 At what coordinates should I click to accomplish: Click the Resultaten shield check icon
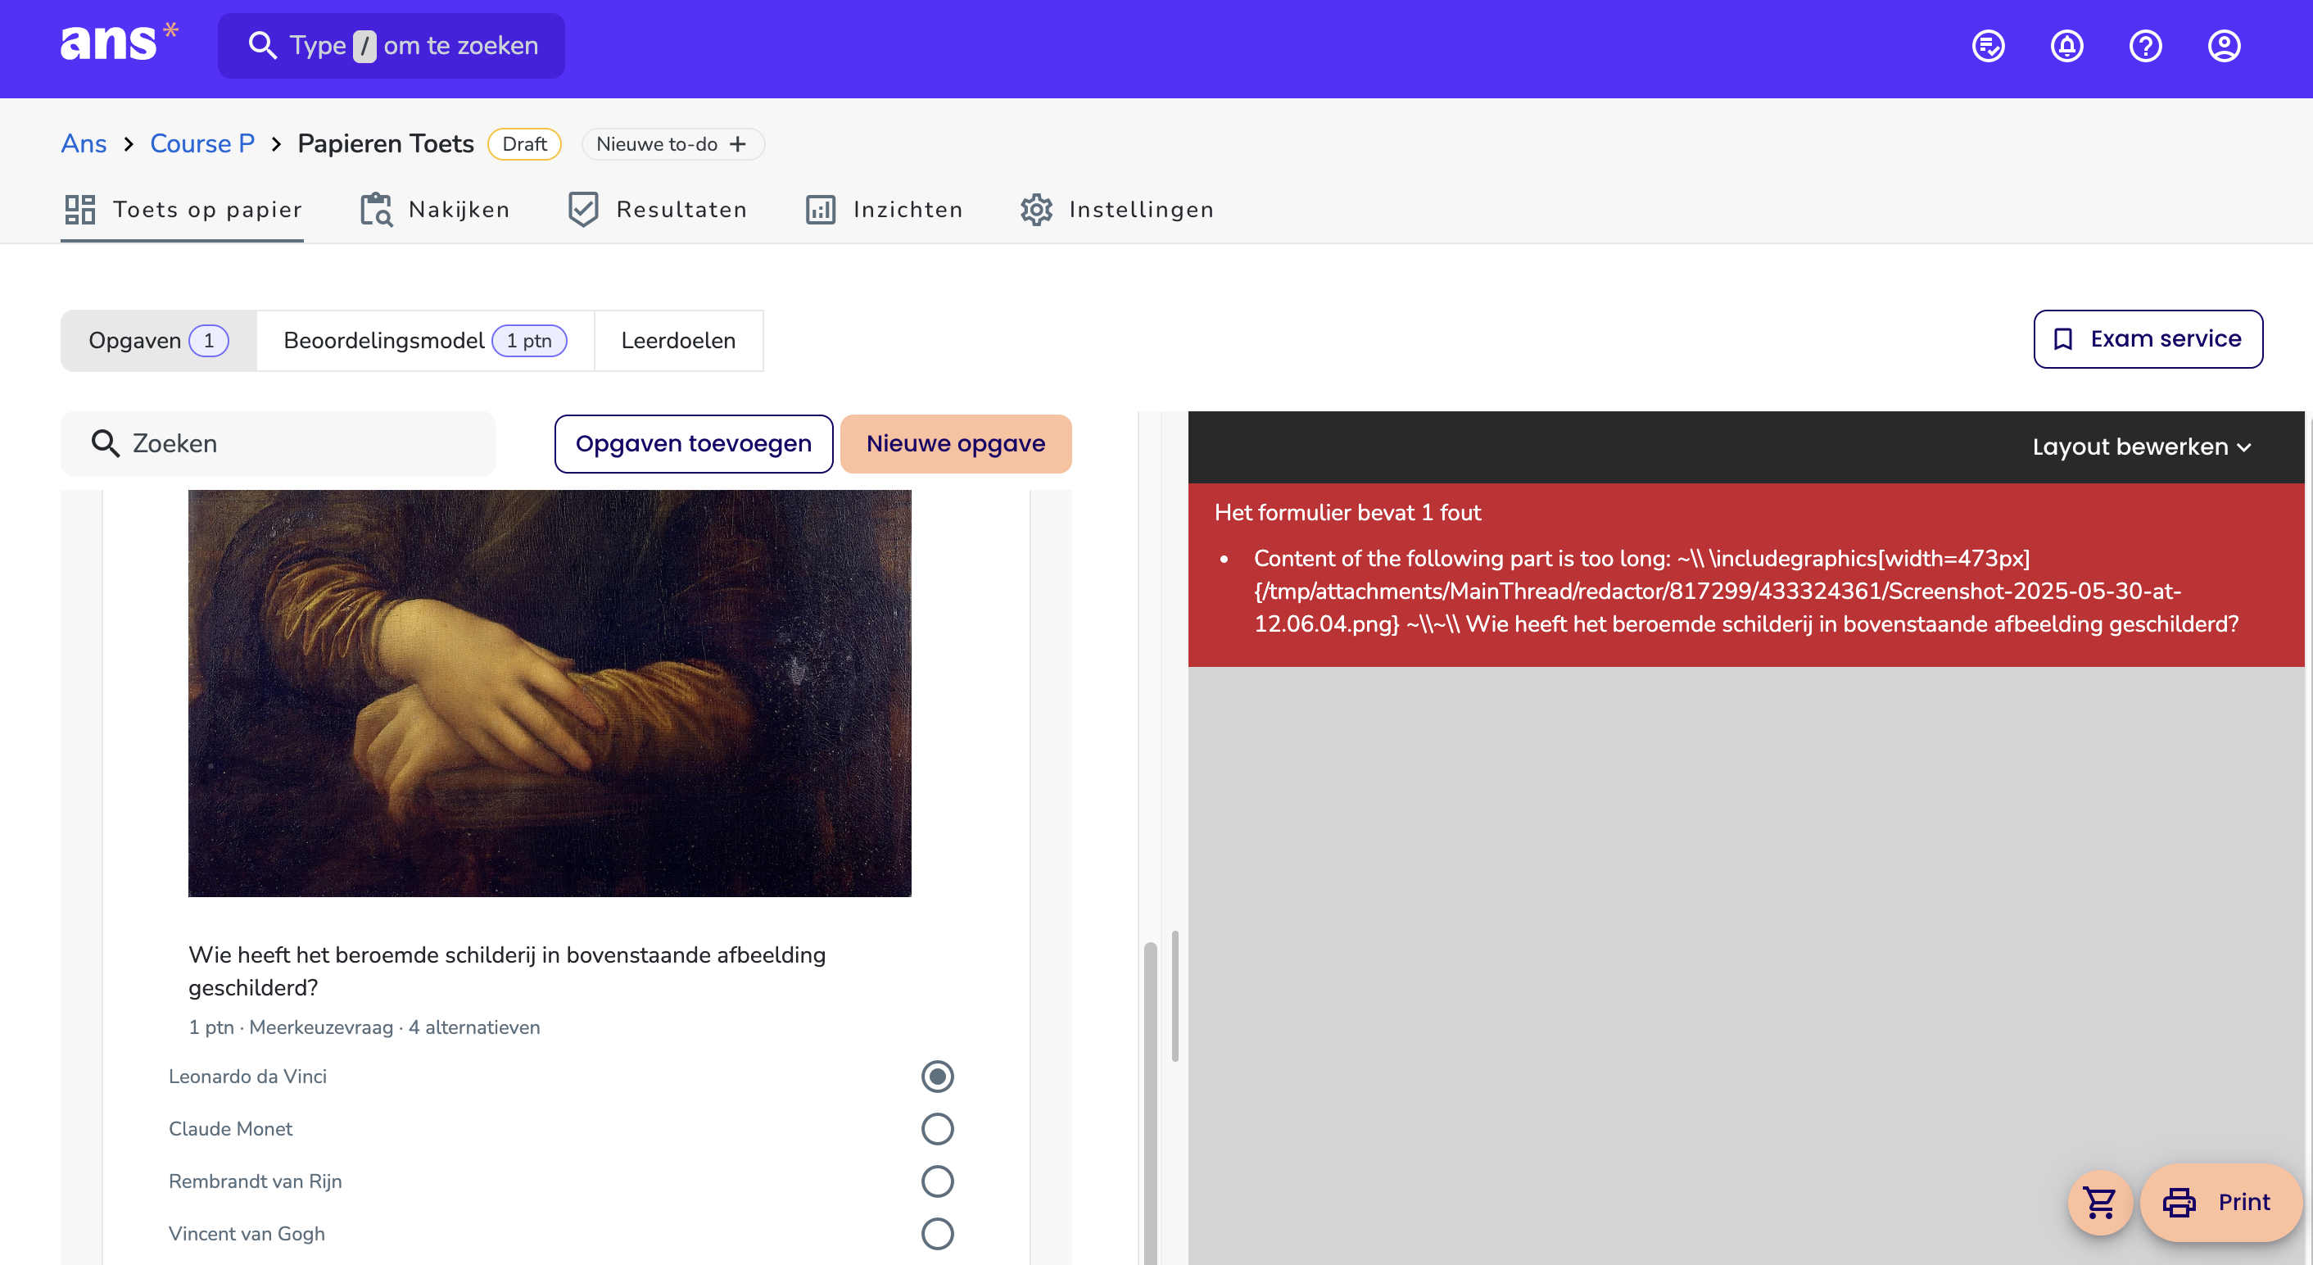584,210
